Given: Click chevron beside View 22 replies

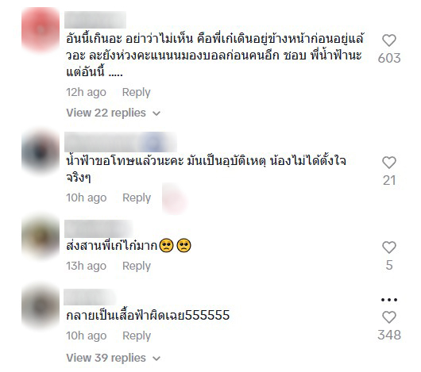Looking at the screenshot, I should point(156,113).
